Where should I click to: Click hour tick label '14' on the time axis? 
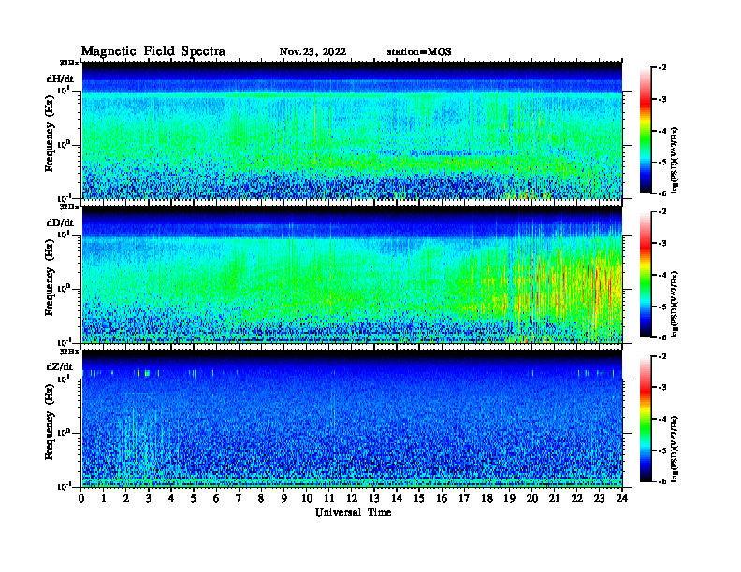[x=397, y=499]
